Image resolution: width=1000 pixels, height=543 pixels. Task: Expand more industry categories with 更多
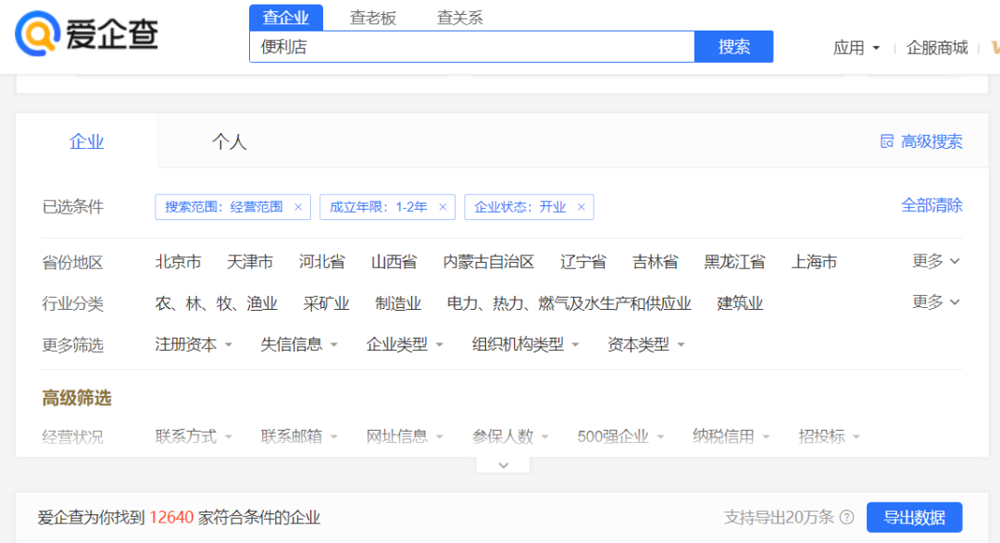point(935,302)
